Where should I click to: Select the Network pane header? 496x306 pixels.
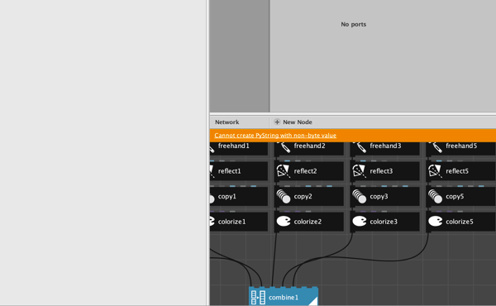(x=227, y=122)
